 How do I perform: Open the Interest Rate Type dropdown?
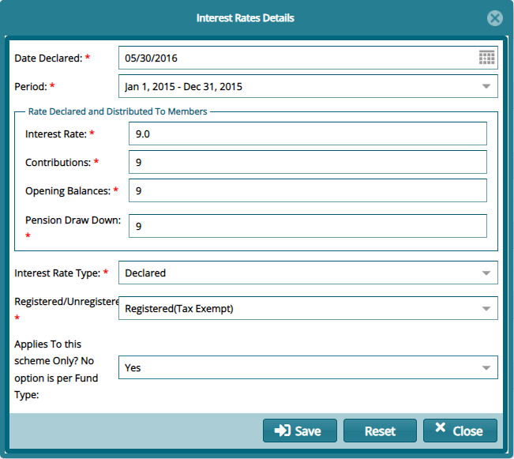[x=486, y=273]
